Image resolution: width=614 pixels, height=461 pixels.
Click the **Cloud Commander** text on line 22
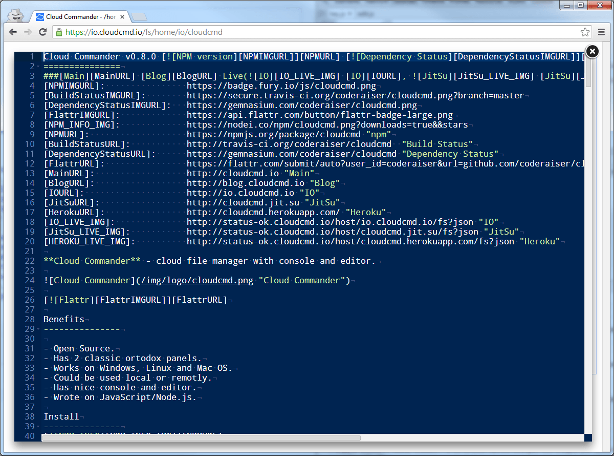click(92, 261)
